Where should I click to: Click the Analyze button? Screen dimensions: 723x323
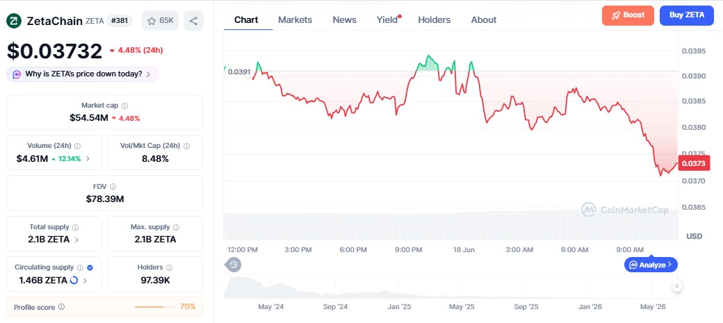point(651,265)
